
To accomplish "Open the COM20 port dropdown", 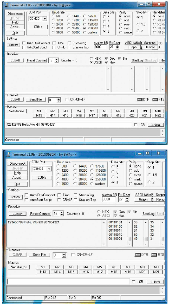I will (45, 19).
